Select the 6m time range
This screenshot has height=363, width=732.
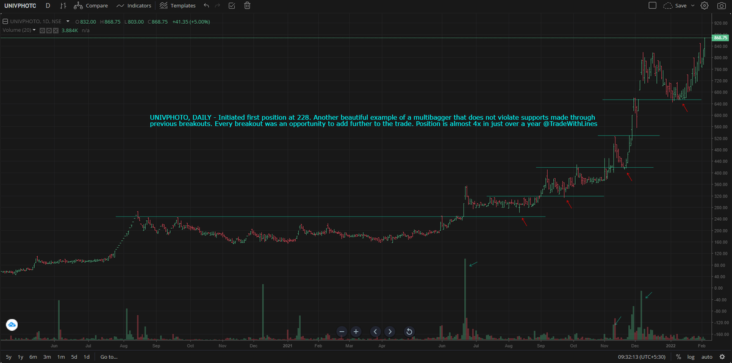click(33, 357)
